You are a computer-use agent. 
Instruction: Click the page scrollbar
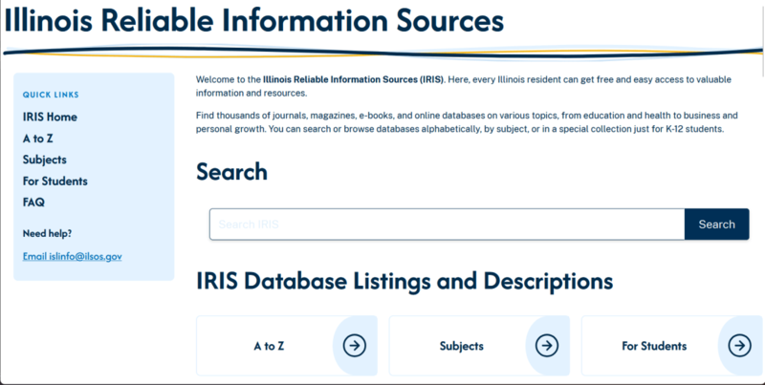[762, 39]
